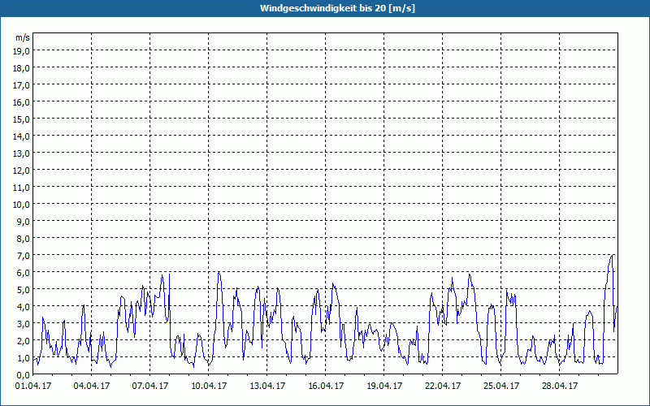
Task: Click the 01.04.17 date label
Action: pyautogui.click(x=33, y=387)
